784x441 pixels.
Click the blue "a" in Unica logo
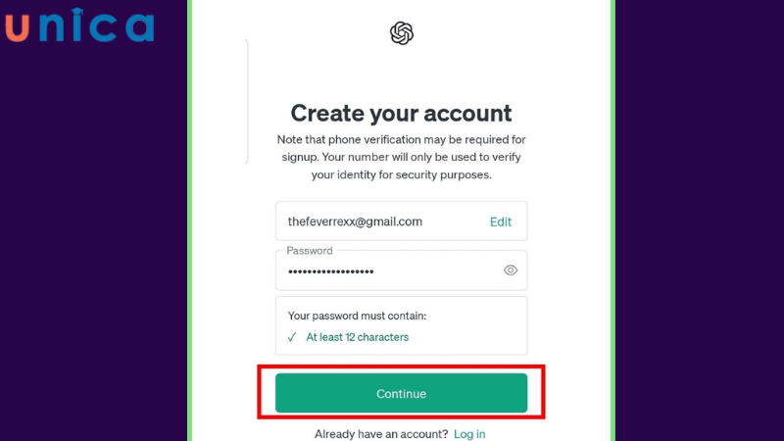pos(135,26)
